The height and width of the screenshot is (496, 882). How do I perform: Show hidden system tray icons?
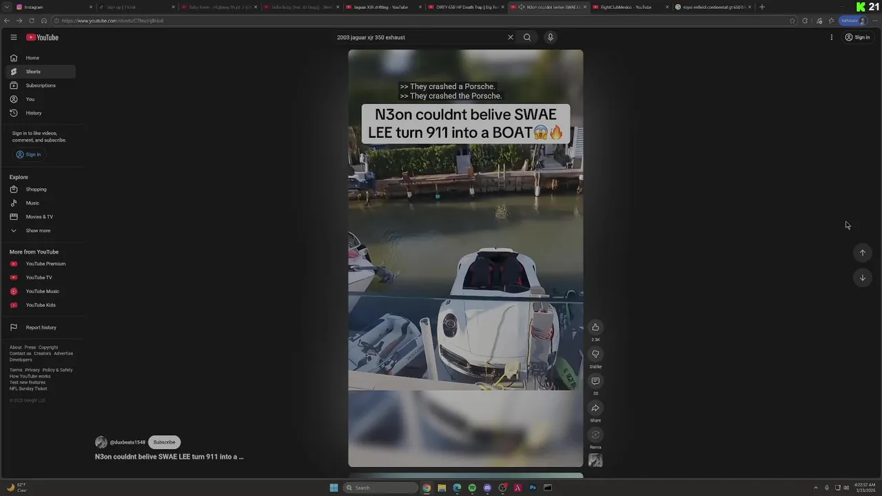point(816,488)
